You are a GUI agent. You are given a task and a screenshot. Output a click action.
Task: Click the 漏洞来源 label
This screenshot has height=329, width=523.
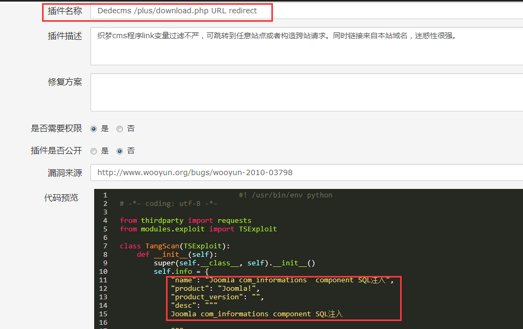[65, 173]
